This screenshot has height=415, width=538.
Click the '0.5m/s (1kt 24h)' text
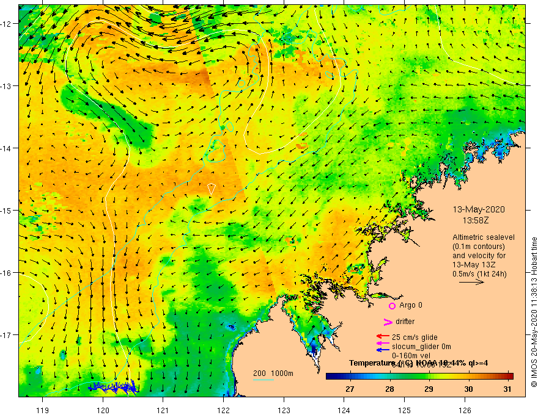coord(479,274)
